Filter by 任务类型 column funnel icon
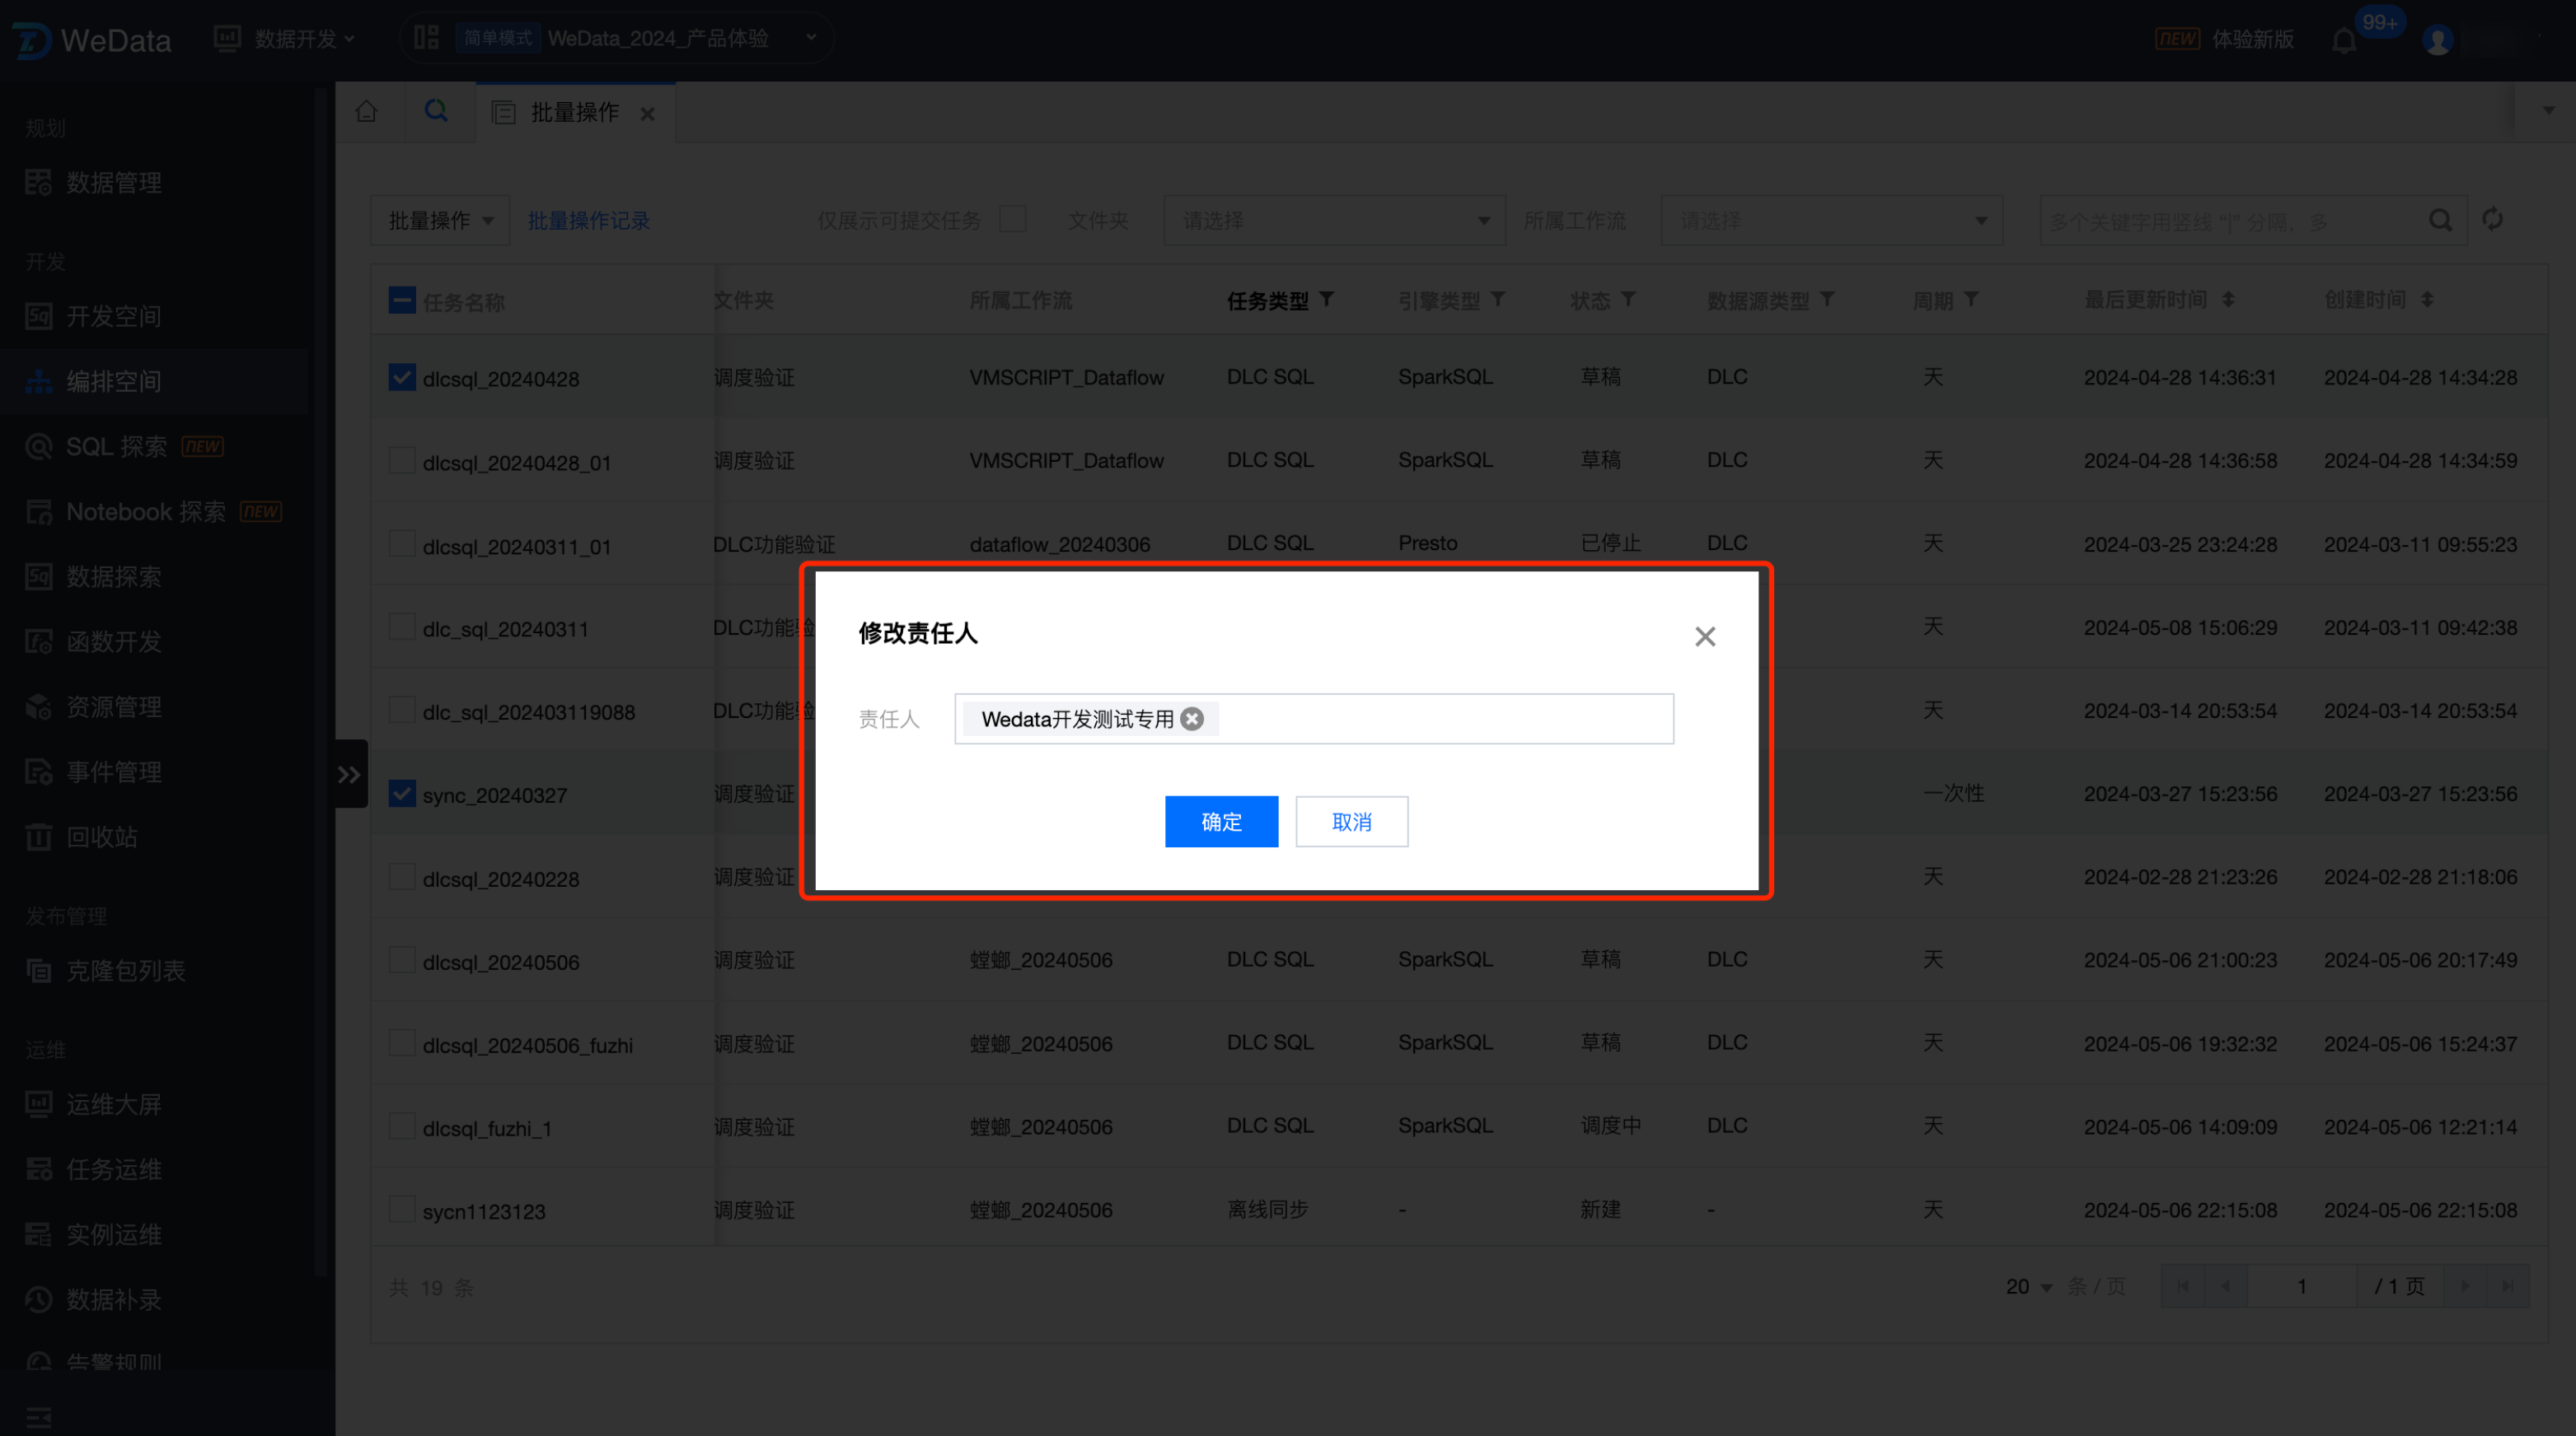The image size is (2576, 1436). 1326,300
